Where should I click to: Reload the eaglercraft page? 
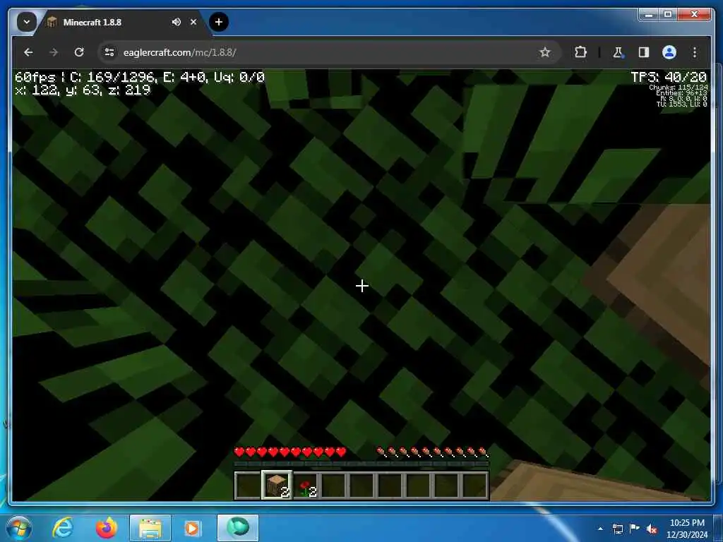[79, 52]
